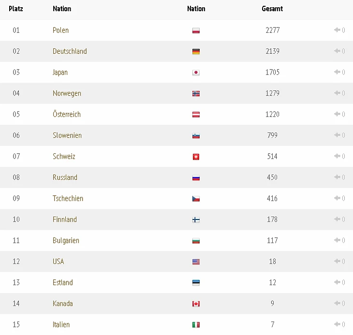Click the Poland flag icon
Viewport: 353px width, 335px height.
point(196,30)
